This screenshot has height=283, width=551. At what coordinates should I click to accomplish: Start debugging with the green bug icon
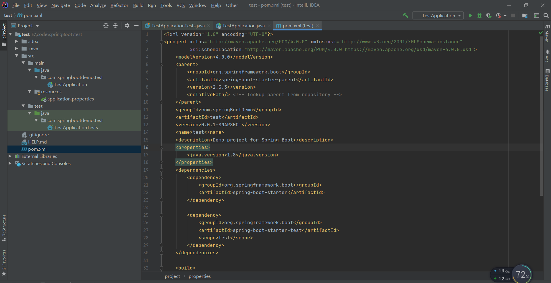(x=480, y=15)
